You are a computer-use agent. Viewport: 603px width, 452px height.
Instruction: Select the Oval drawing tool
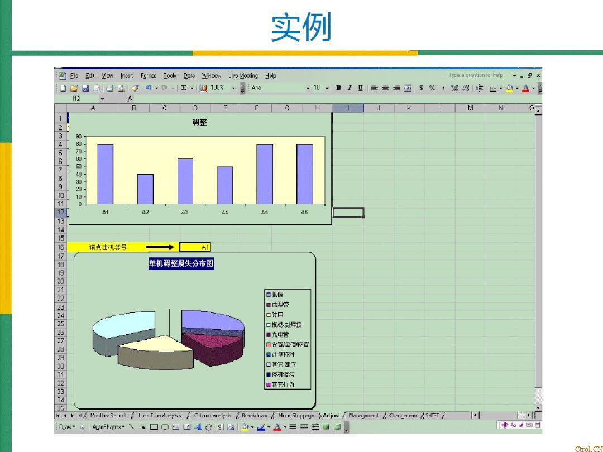tap(165, 427)
